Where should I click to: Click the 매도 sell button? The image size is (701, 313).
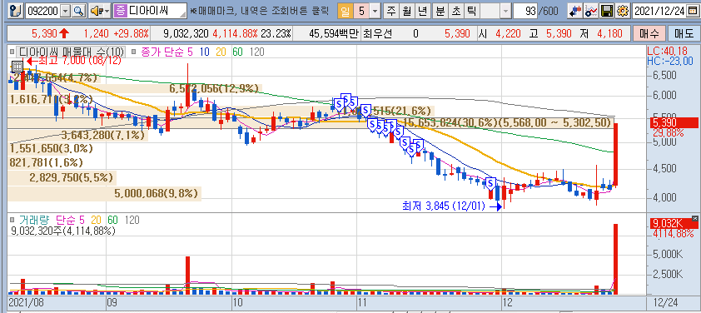point(684,33)
